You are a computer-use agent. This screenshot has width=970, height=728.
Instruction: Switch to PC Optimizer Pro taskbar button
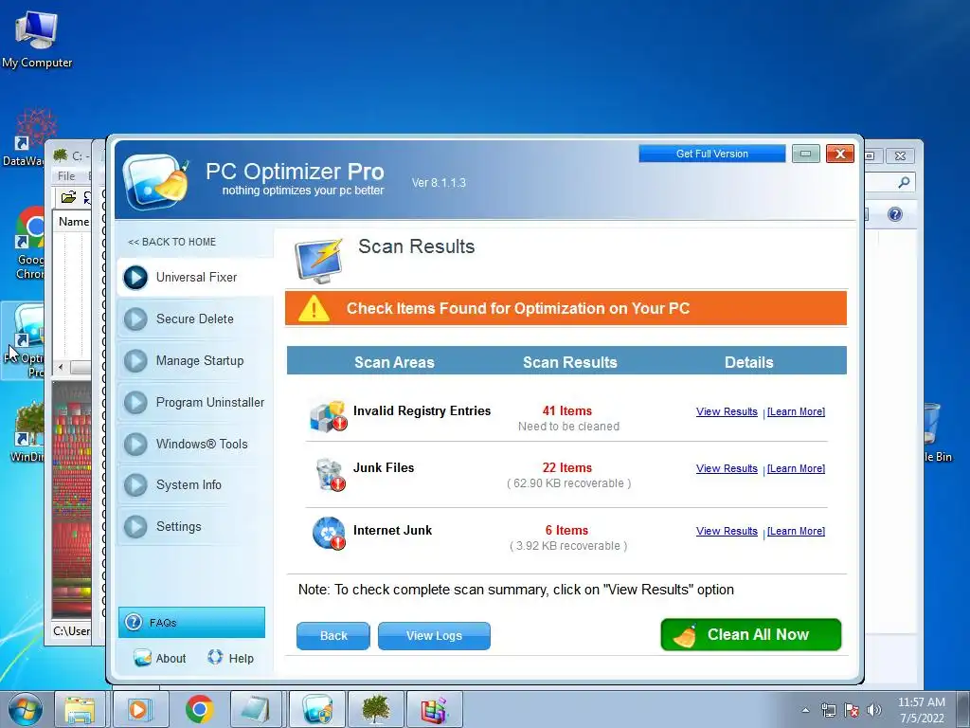(x=318, y=709)
